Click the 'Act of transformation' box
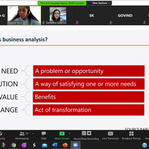Screen dimensions: 149x149 pos(89,110)
